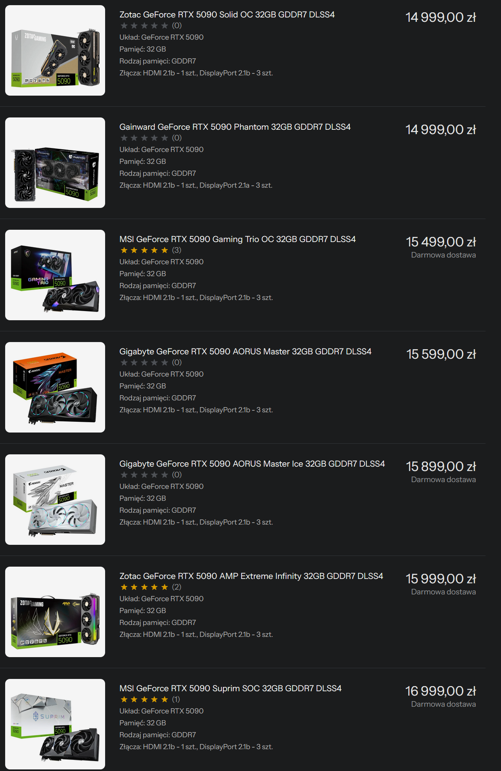This screenshot has width=501, height=771.
Task: Open the Zotac AMP Extreme Infinity title link
Action: tap(251, 576)
